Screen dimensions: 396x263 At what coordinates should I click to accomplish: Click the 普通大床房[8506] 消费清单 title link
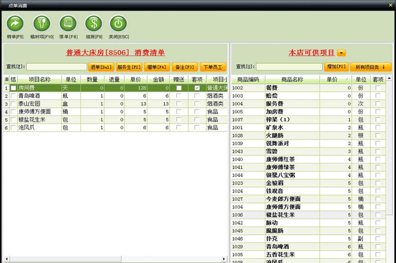tap(115, 53)
